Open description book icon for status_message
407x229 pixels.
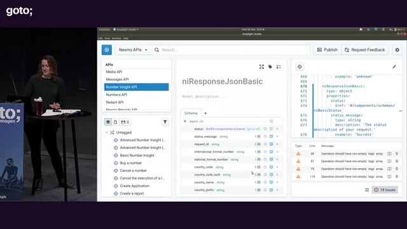[x=272, y=137]
